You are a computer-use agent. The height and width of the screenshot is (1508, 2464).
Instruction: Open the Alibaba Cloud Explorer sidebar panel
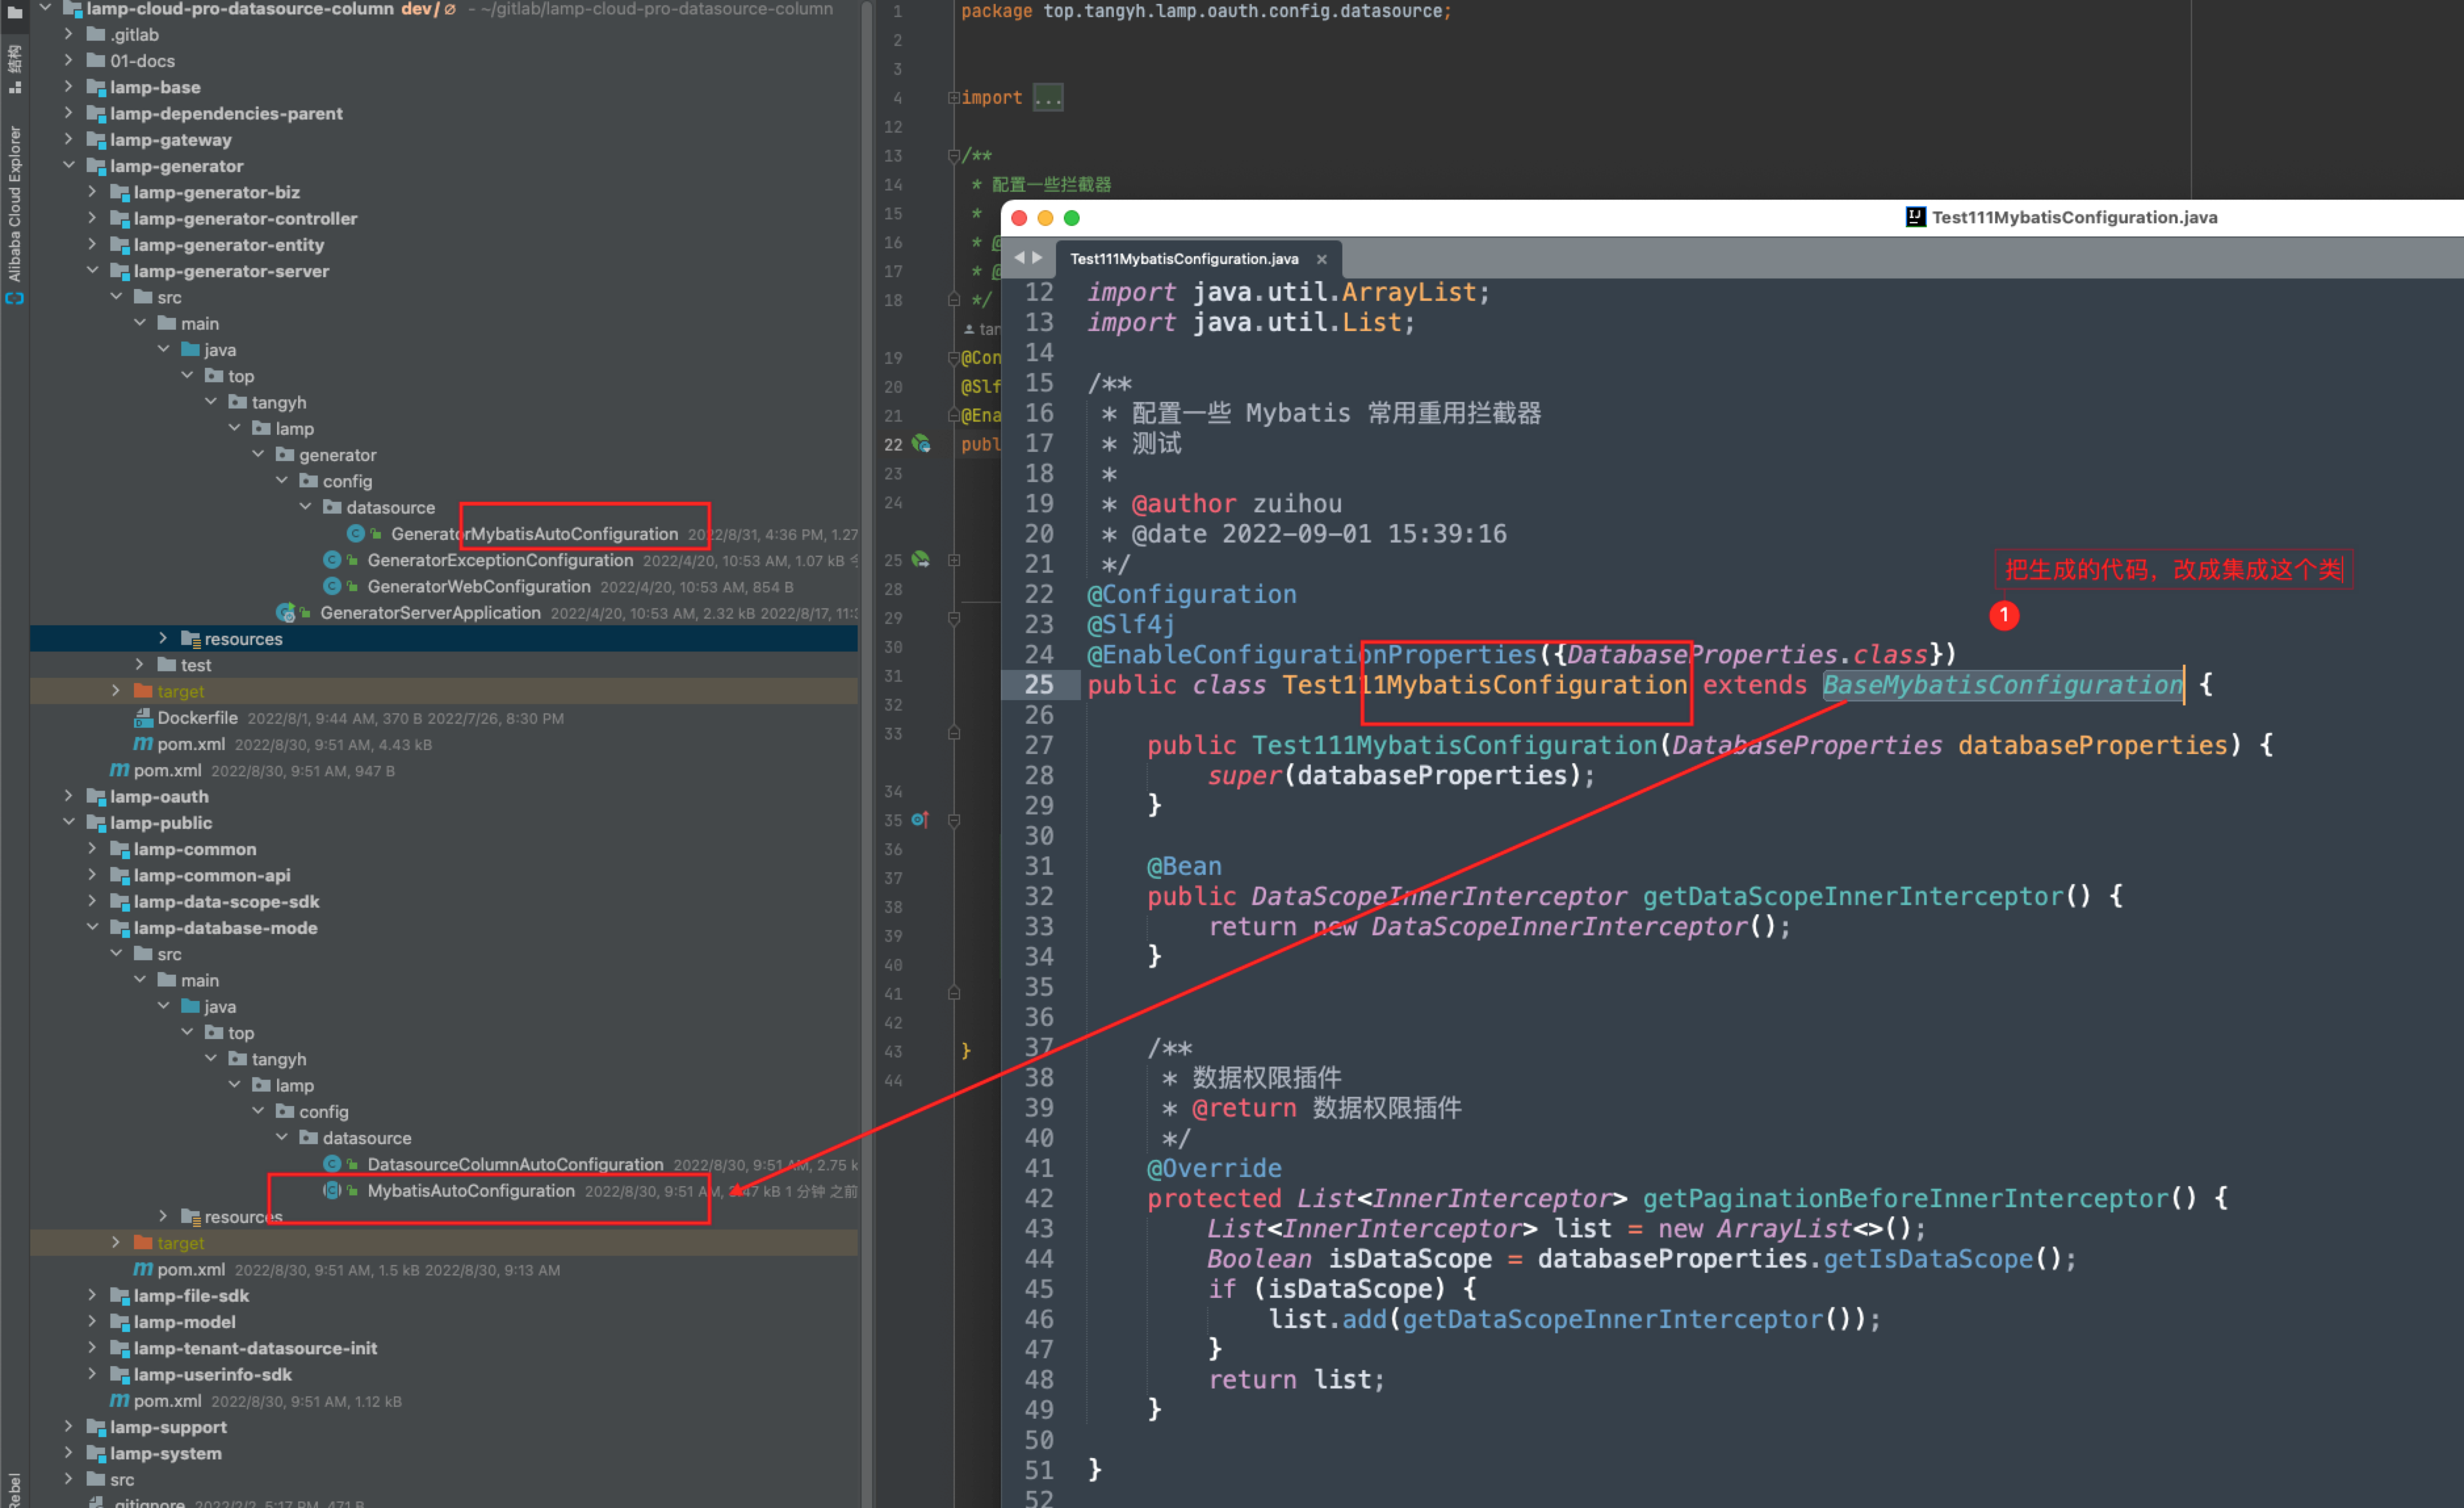(x=13, y=210)
